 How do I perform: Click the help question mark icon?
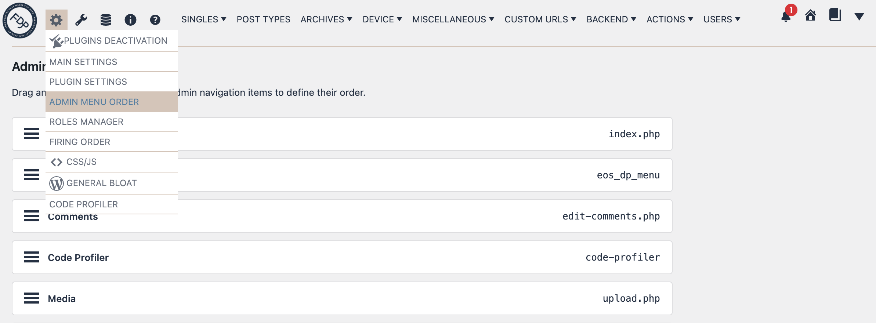(155, 19)
